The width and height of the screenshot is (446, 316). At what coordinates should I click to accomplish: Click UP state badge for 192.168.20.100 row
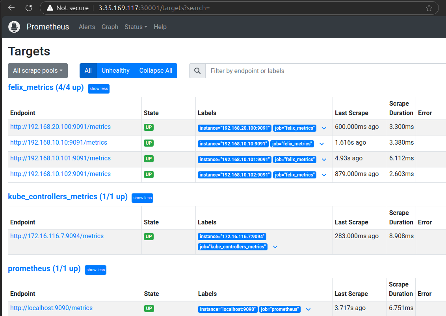[149, 127]
